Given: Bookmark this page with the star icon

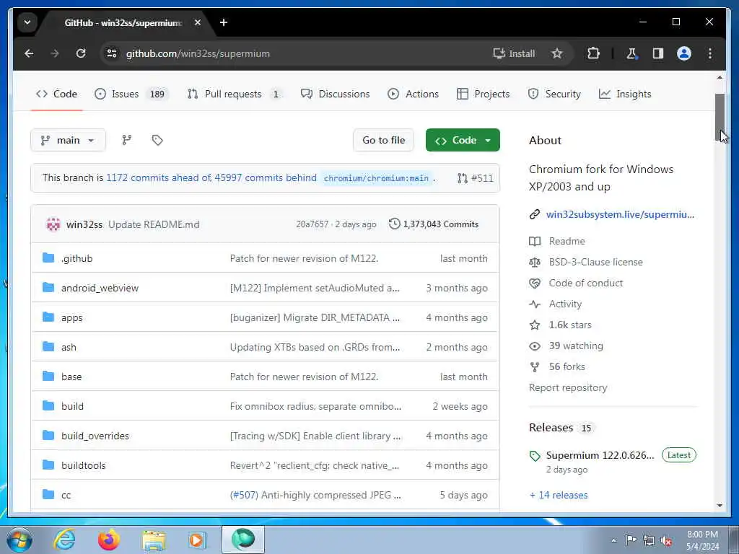Looking at the screenshot, I should [x=557, y=53].
